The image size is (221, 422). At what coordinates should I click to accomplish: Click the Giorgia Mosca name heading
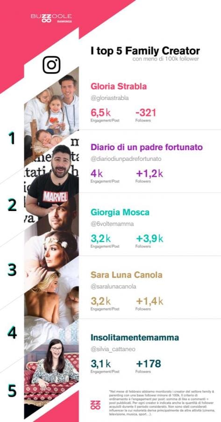[120, 212]
